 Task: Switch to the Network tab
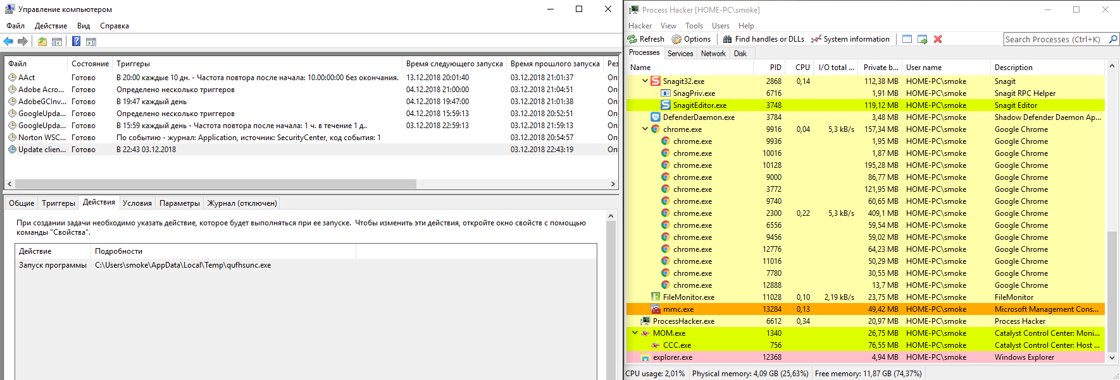(713, 54)
